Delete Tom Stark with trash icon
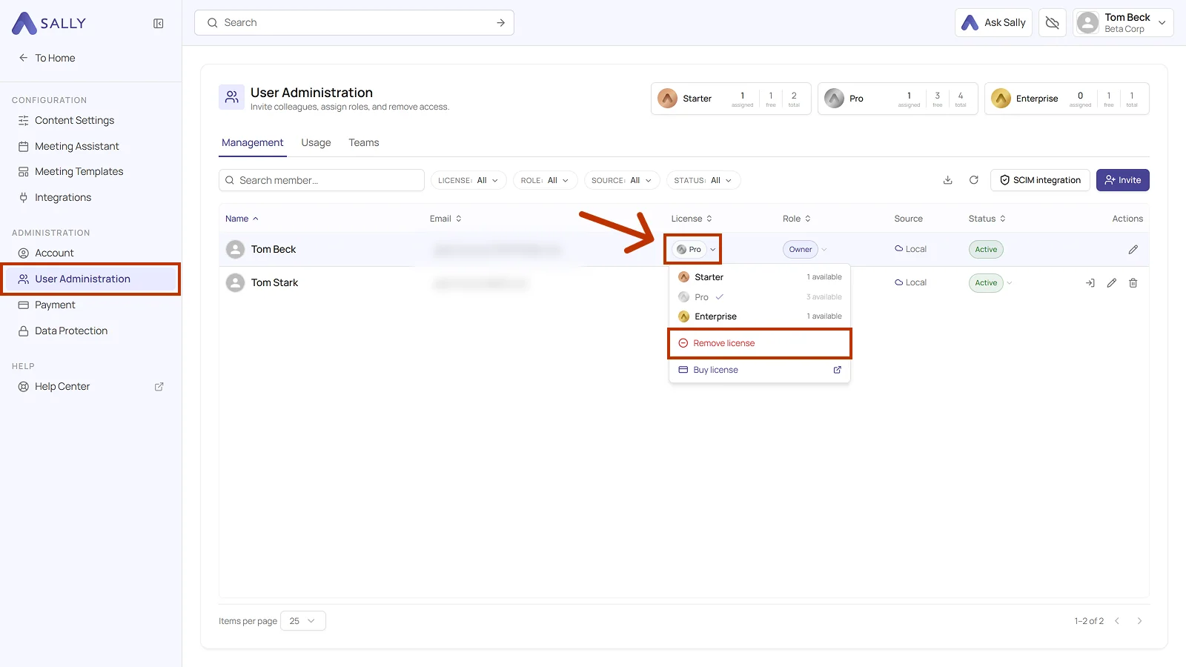 (x=1133, y=283)
